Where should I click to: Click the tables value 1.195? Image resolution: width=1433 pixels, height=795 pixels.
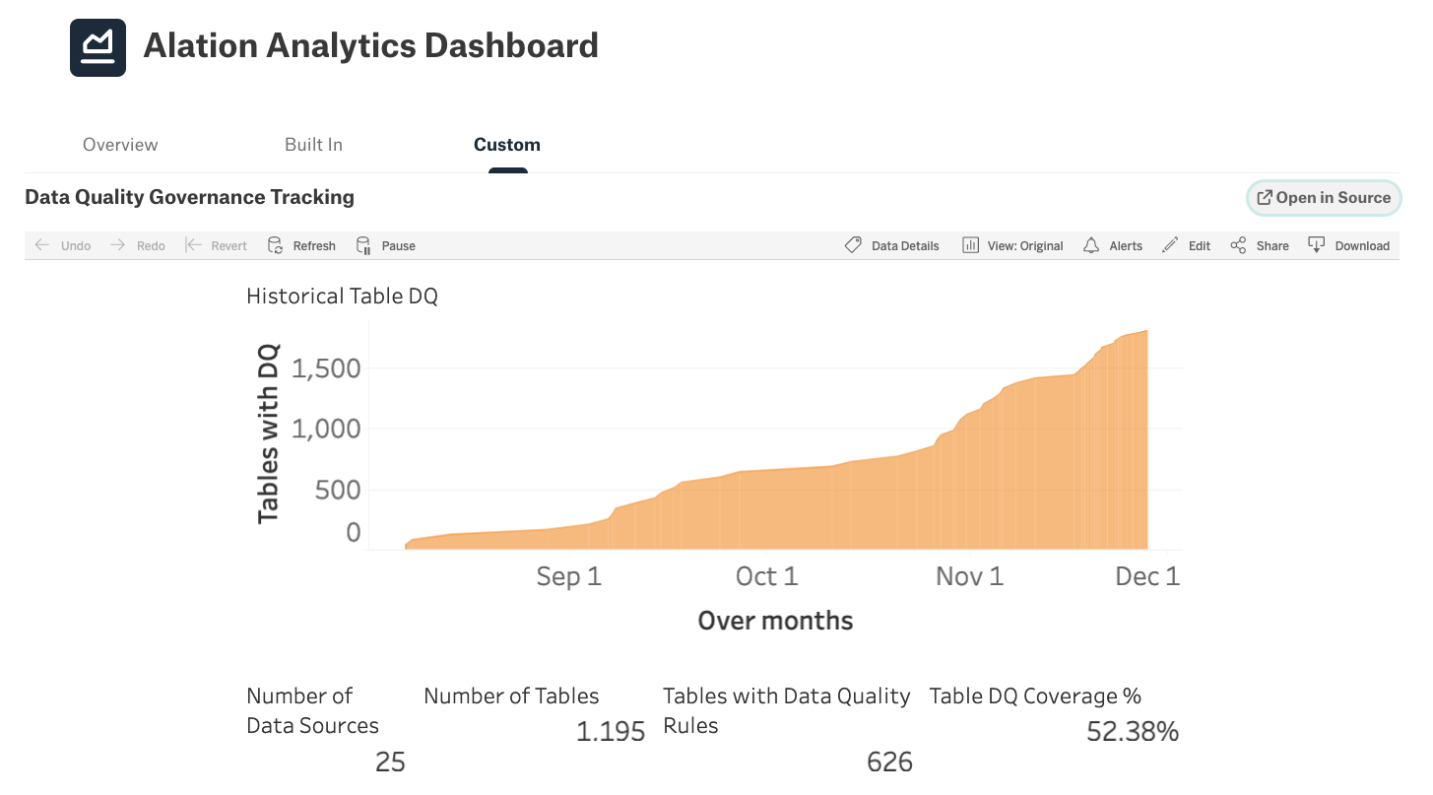coord(611,731)
